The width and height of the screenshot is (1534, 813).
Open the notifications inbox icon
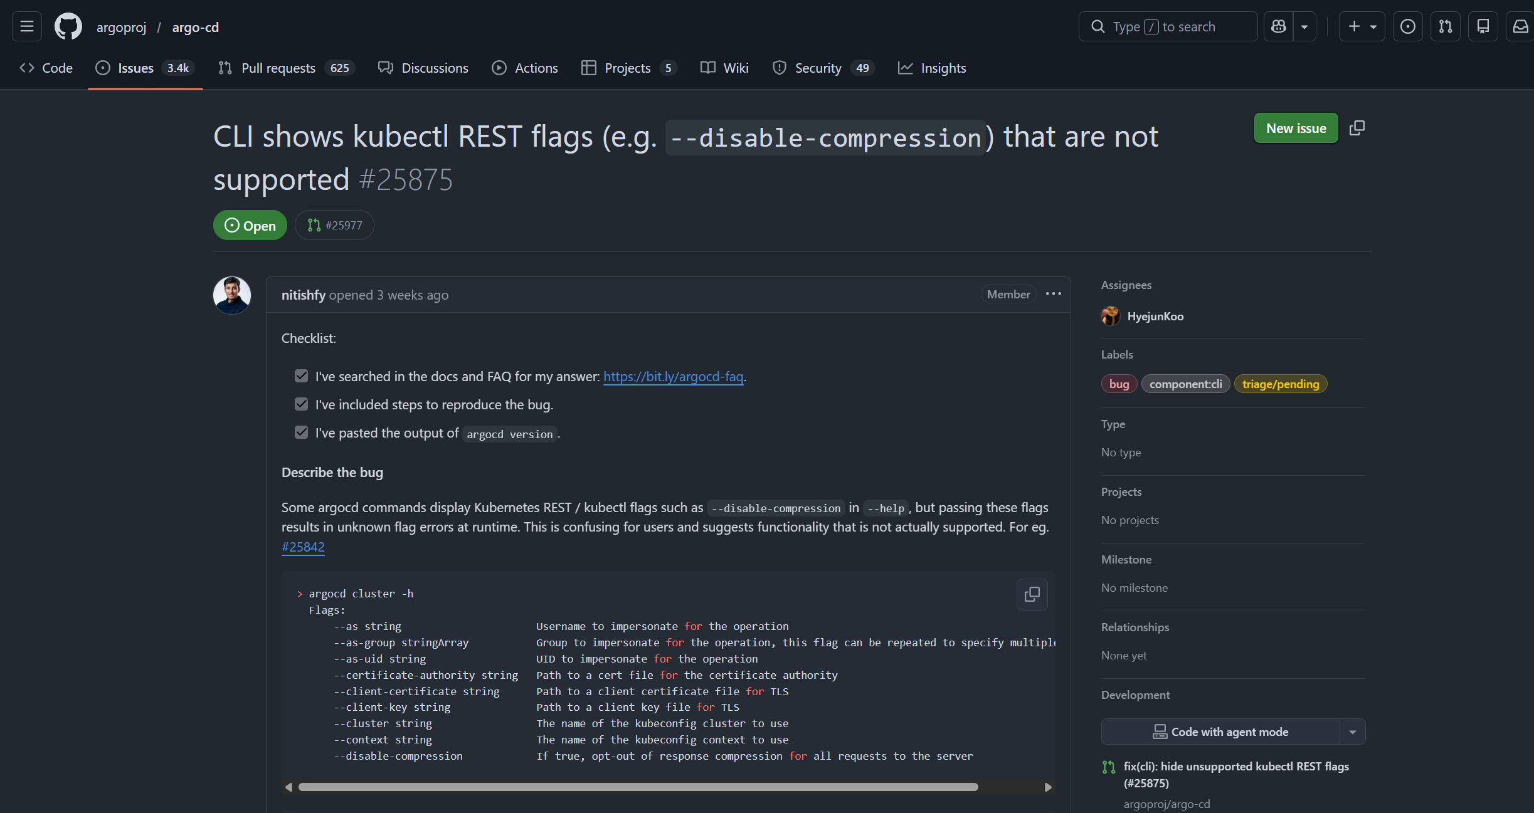pos(1520,26)
